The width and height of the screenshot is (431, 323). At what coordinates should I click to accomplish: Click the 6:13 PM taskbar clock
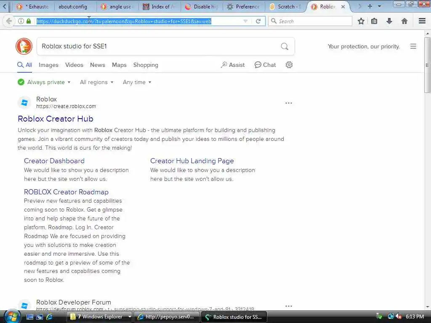pyautogui.click(x=415, y=317)
